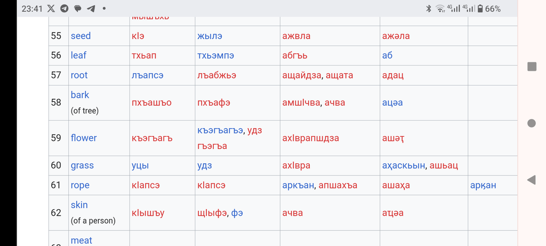Tap the chat bubble notification icon
Screen dimensions: 546x246
click(78, 9)
